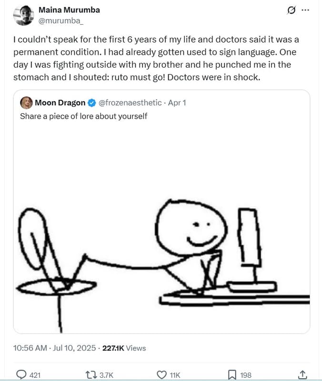Click the Moon Dragon display name
The image size is (322, 381).
coord(60,102)
